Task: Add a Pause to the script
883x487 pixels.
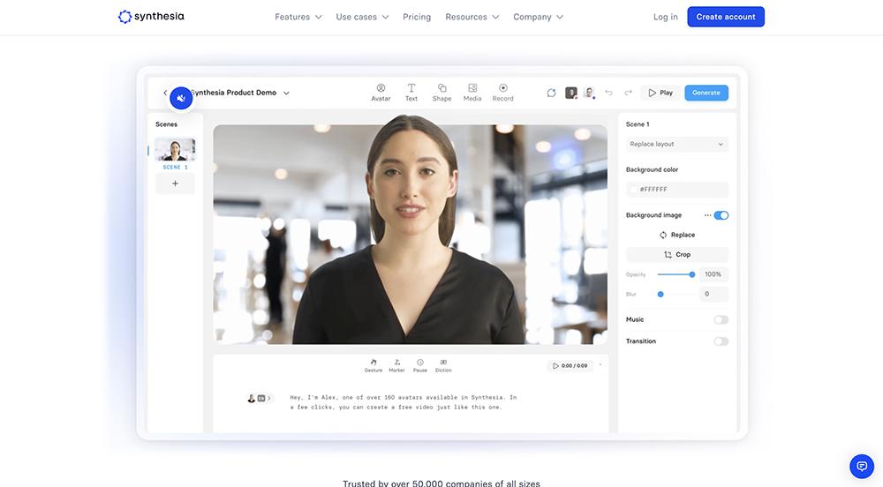Action: [x=420, y=366]
